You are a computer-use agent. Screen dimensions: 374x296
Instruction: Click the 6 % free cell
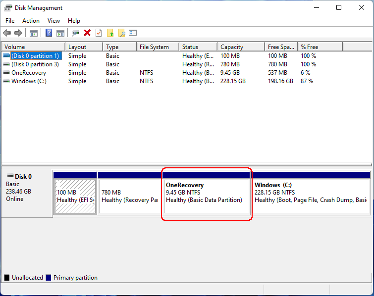(305, 72)
